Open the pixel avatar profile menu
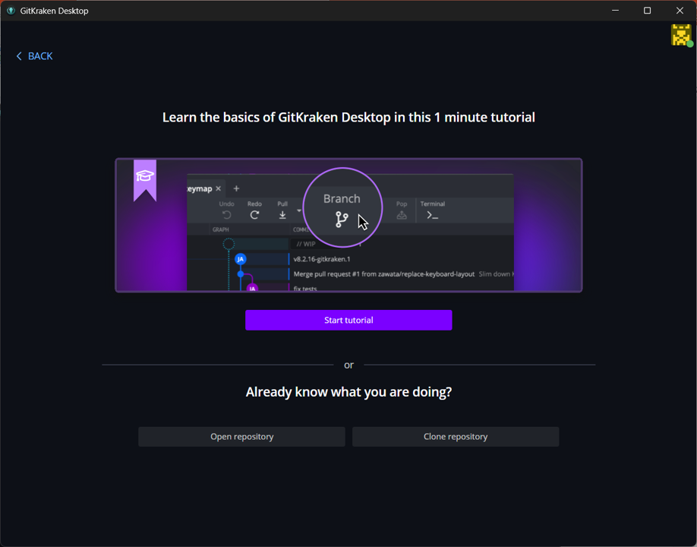 pos(681,35)
